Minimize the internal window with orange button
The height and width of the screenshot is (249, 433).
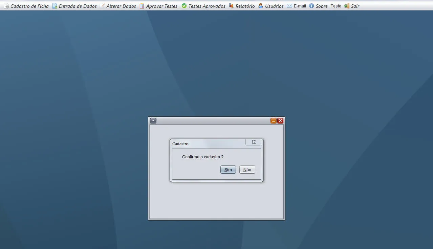tap(274, 121)
